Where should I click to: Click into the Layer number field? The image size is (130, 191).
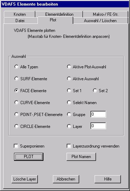(x=98, y=126)
